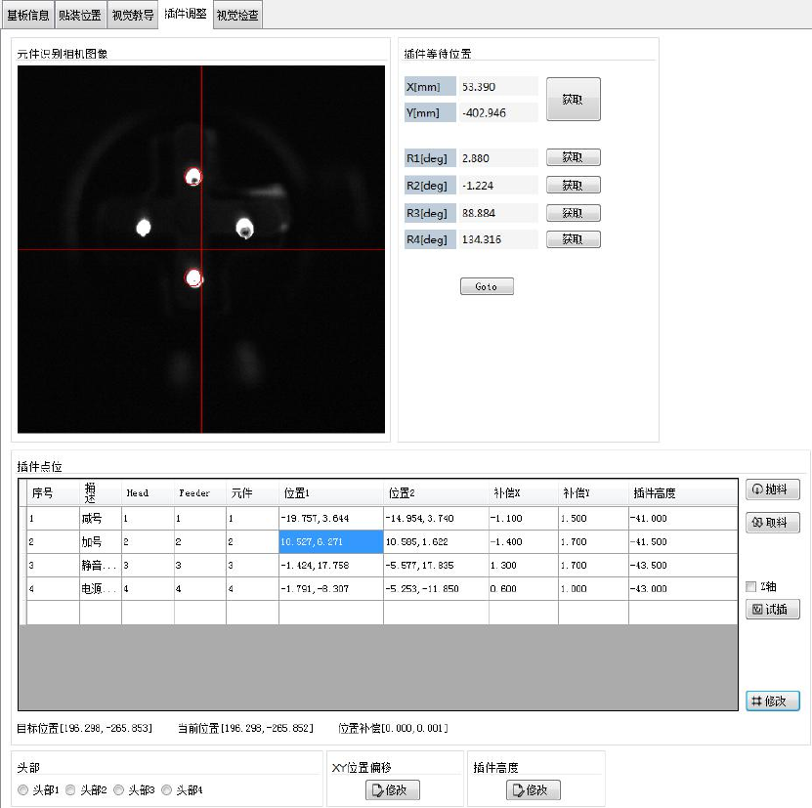This screenshot has height=808, width=812.
Task: Click 获取 next to R1[deg]
Action: [x=573, y=157]
